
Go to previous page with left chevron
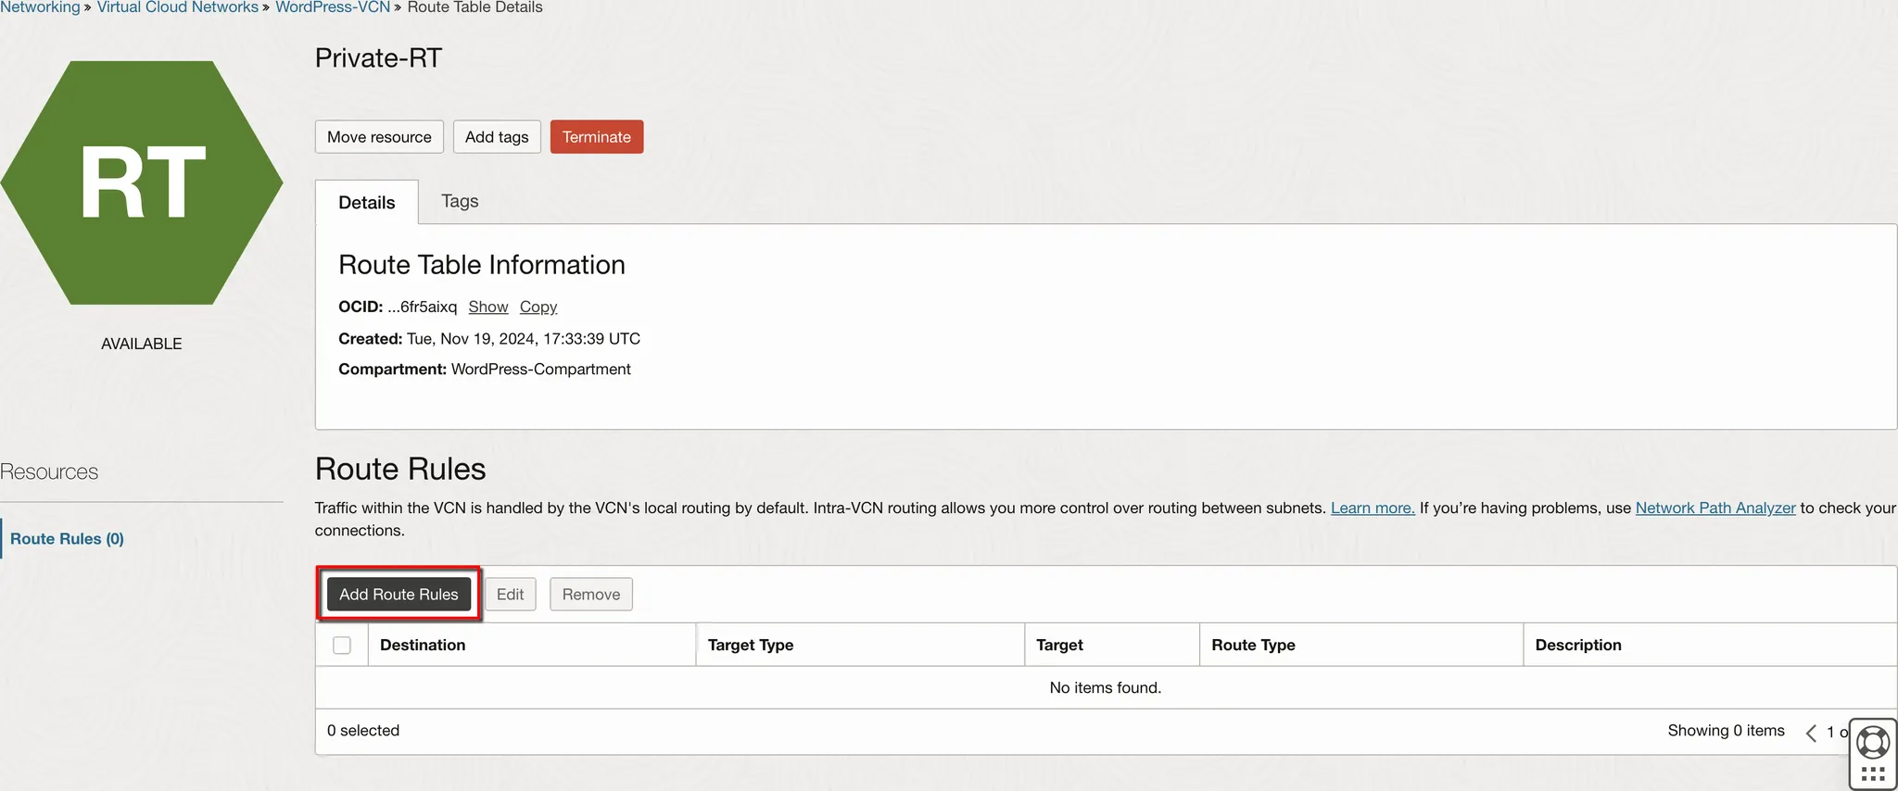1811,733
